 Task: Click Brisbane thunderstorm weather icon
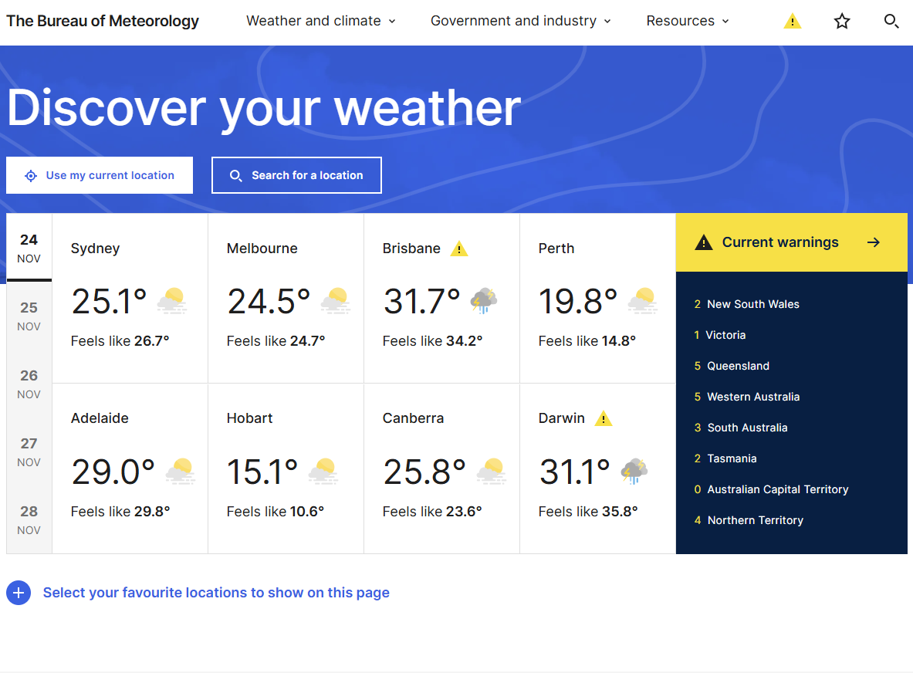484,300
